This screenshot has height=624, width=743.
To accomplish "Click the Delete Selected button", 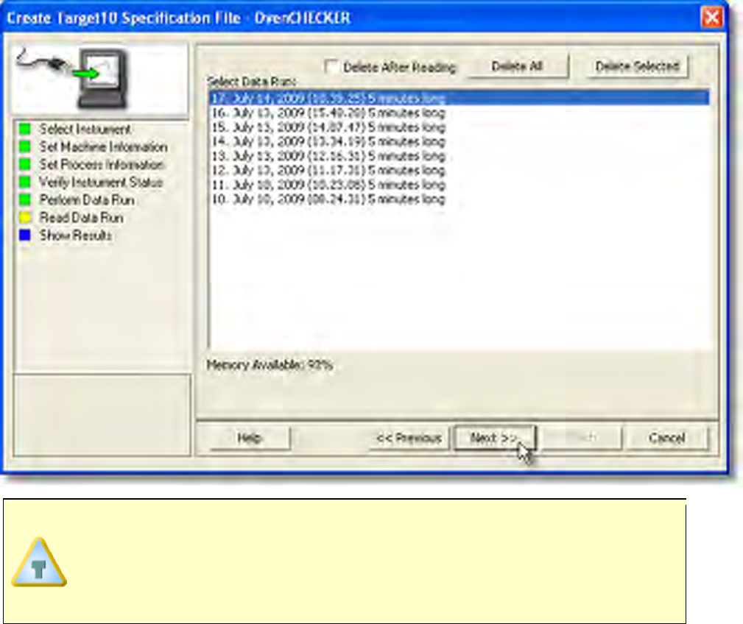I will click(638, 65).
